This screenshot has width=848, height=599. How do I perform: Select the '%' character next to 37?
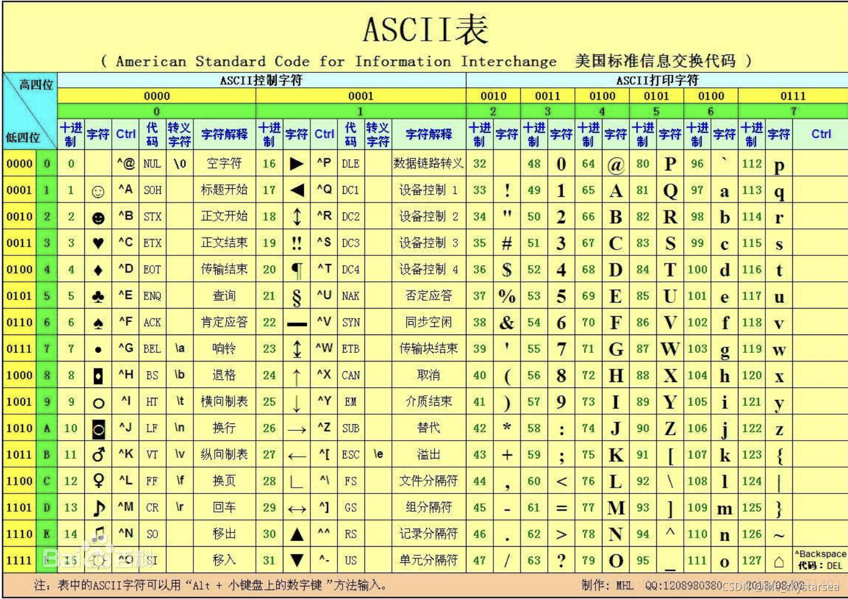point(507,297)
